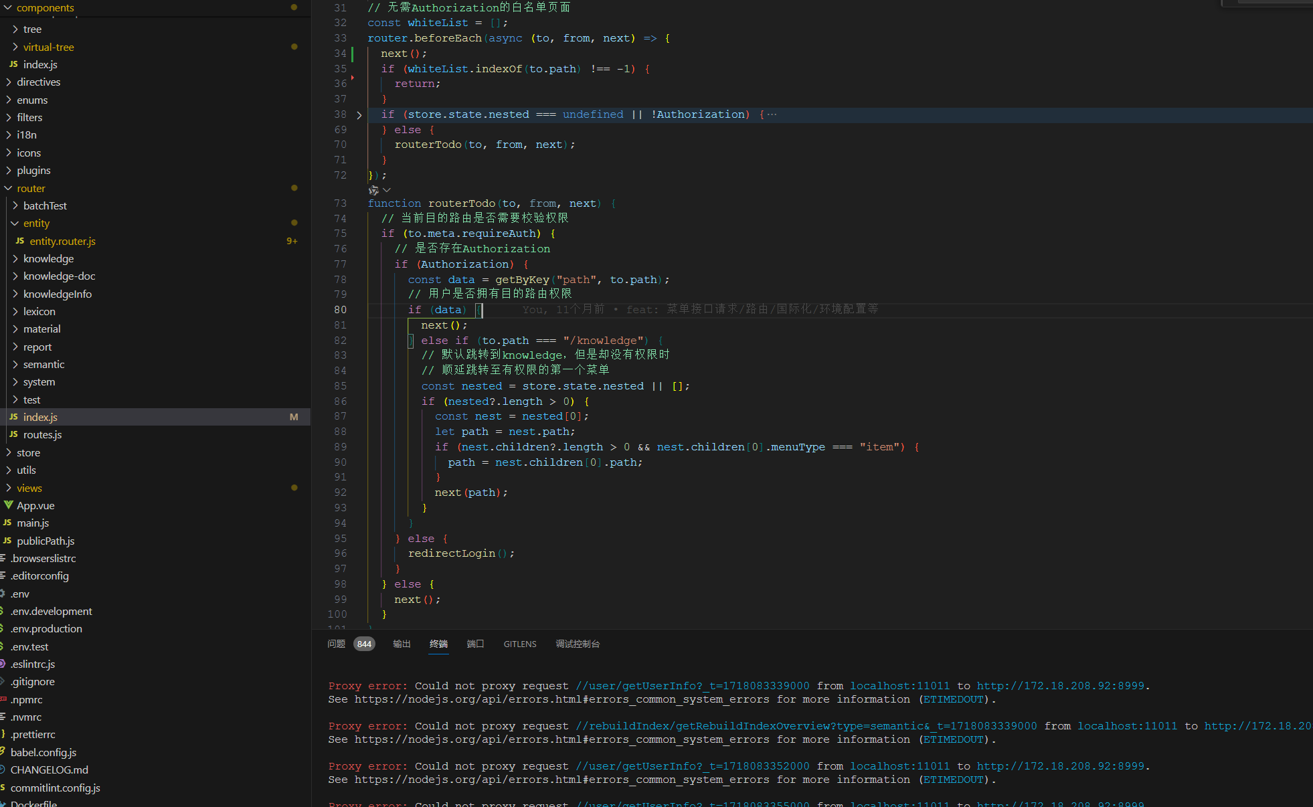Open main.js file
Image resolution: width=1313 pixels, height=807 pixels.
[33, 523]
